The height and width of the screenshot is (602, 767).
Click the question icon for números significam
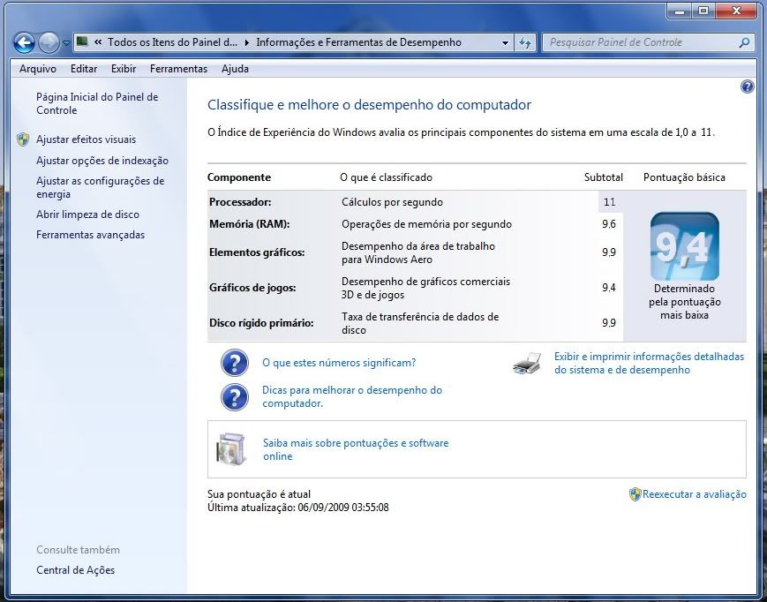234,363
